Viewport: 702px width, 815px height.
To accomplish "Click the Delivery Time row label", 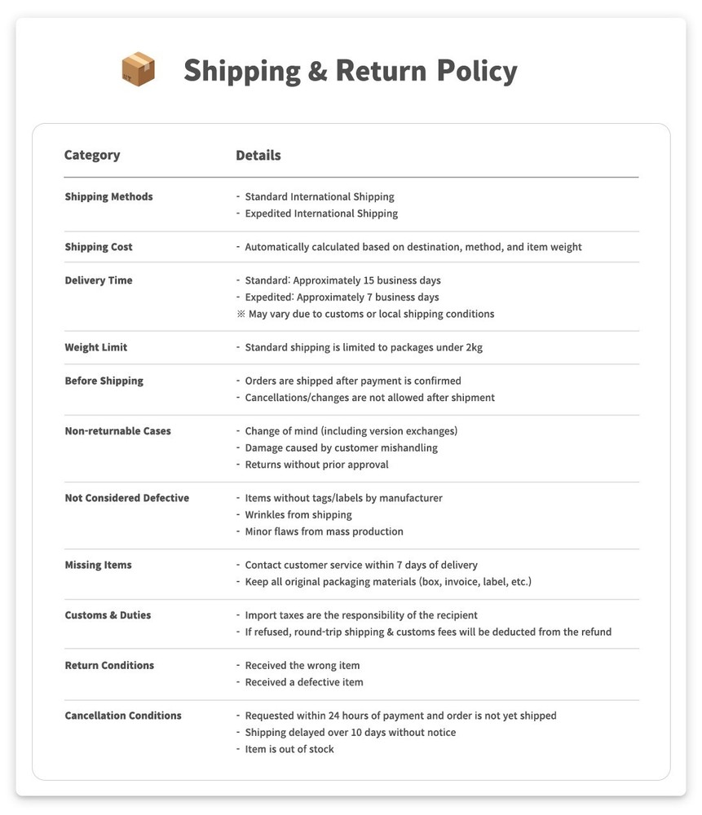I will 99,280.
